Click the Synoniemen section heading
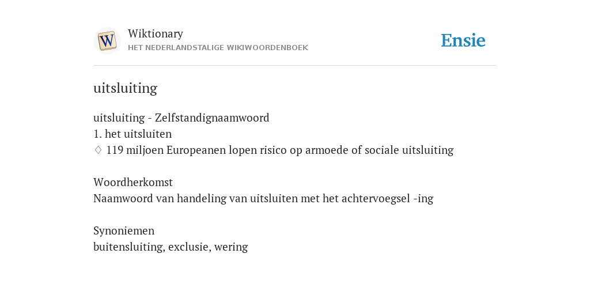Image resolution: width=590 pixels, height=295 pixels. [x=124, y=230]
